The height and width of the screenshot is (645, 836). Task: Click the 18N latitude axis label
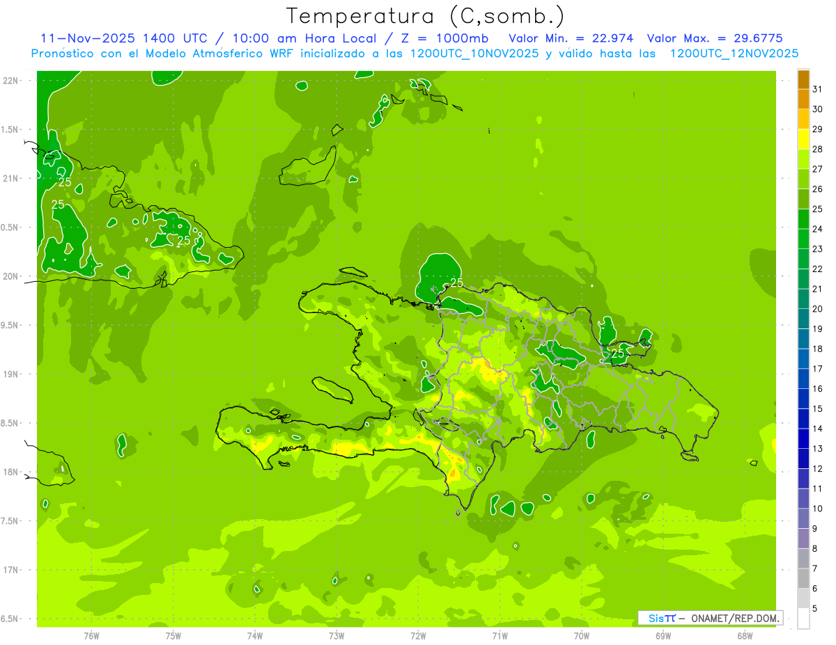10,472
